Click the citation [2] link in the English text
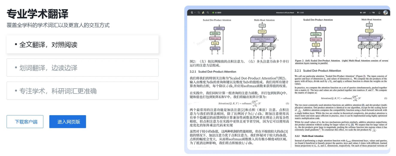The width and height of the screenshot is (396, 156). click(x=363, y=105)
